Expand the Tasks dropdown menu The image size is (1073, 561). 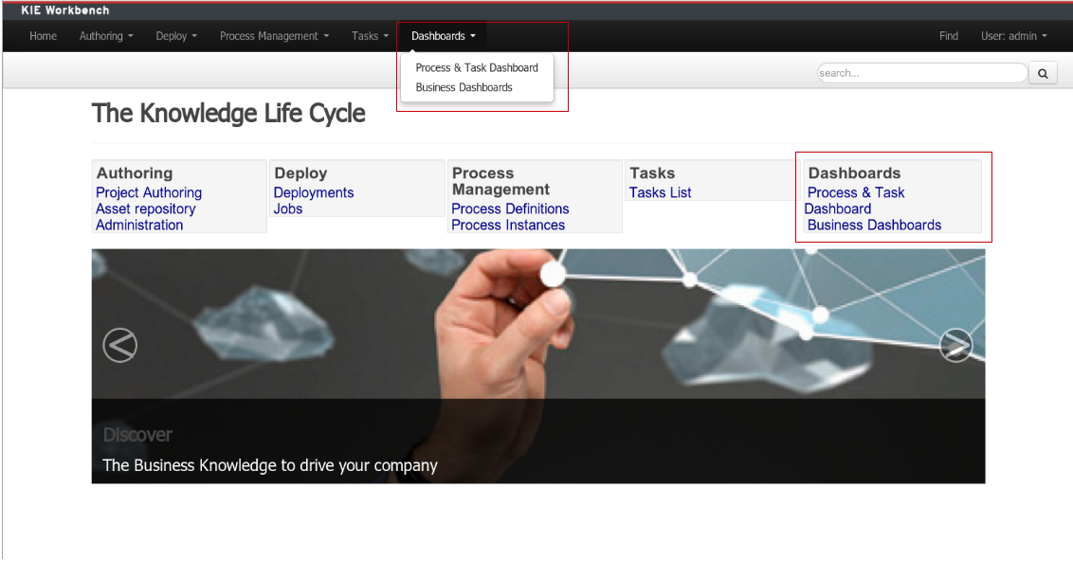tap(371, 36)
